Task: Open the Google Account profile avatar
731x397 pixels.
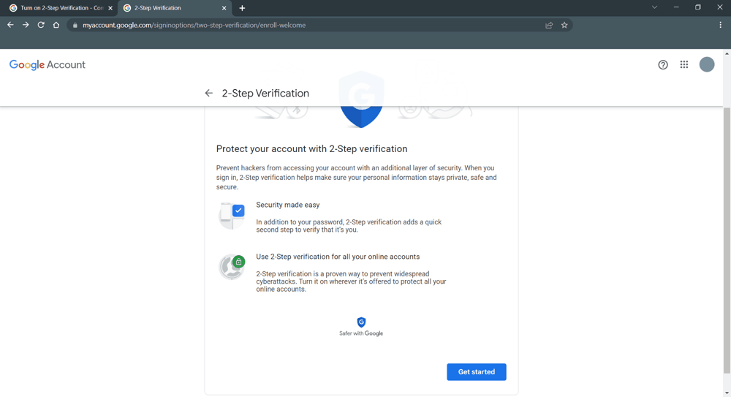Action: point(707,64)
